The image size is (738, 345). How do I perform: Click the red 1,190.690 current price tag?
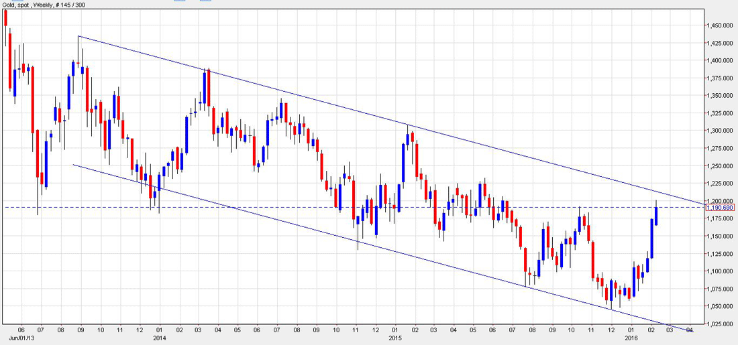pos(720,207)
